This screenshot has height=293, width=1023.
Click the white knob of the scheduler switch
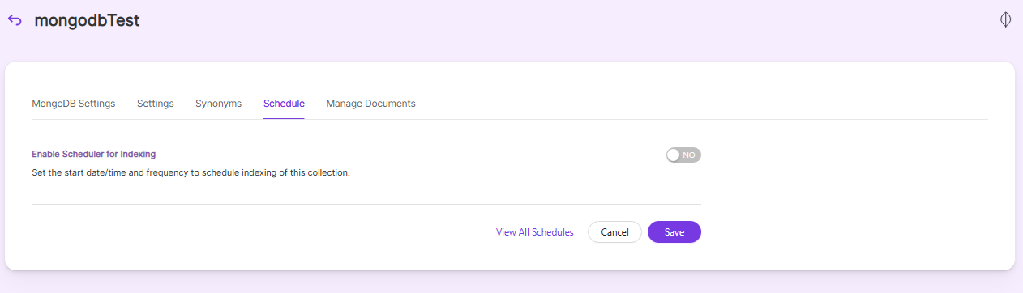(x=674, y=155)
